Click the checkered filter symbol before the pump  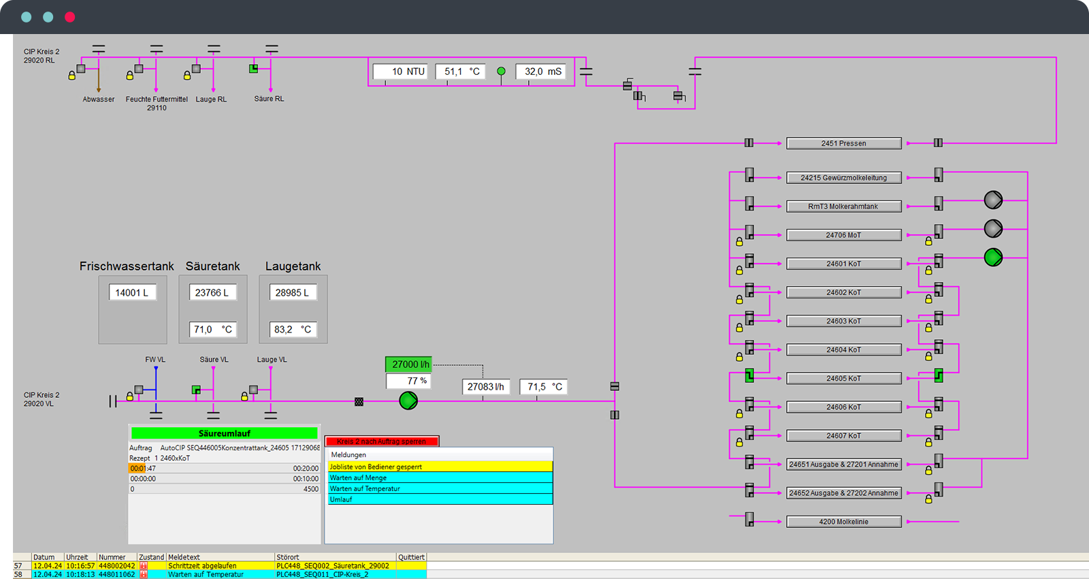click(x=359, y=402)
